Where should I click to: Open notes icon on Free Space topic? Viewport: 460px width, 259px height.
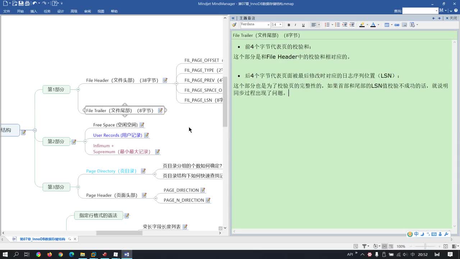point(142,125)
